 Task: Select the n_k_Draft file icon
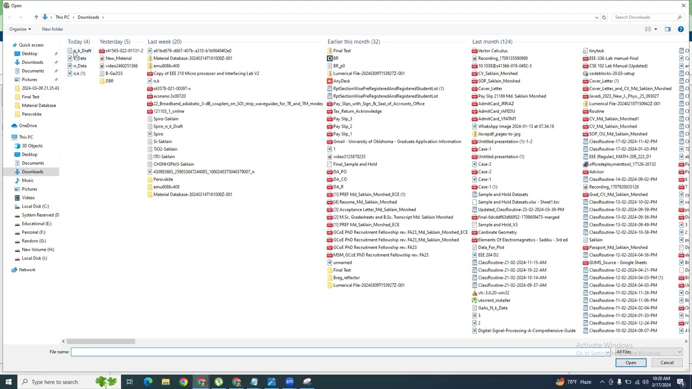(x=70, y=51)
